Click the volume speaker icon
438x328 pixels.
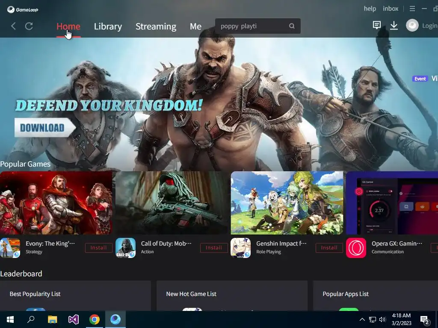pyautogui.click(x=382, y=319)
